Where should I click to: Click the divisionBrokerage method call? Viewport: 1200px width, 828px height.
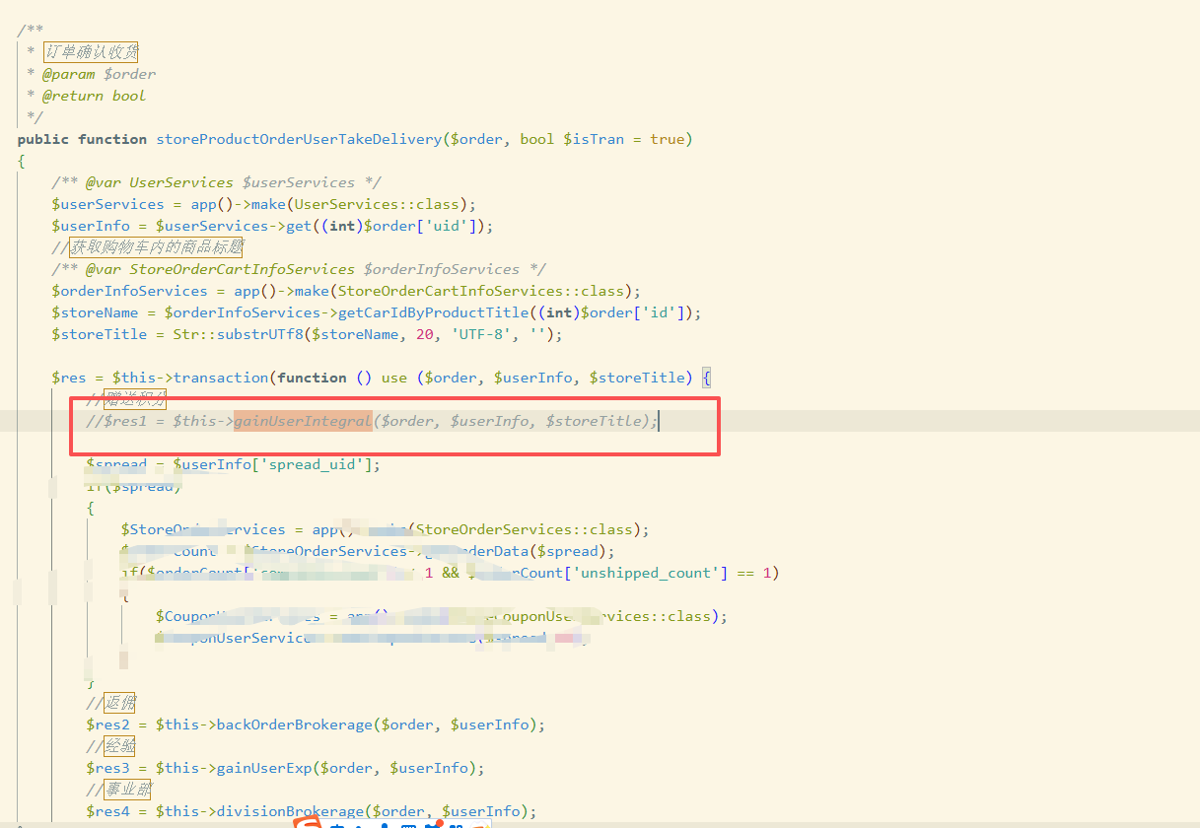click(x=290, y=811)
